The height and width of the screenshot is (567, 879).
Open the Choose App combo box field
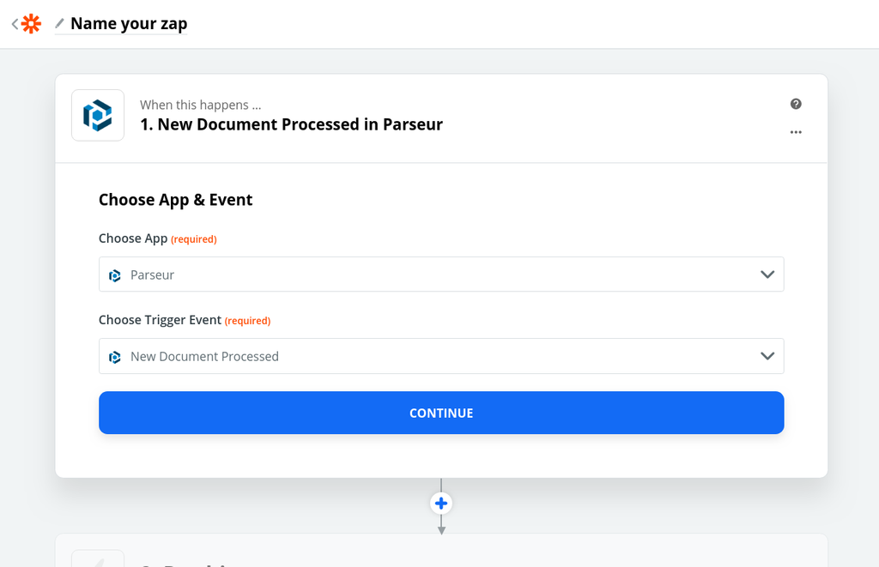pyautogui.click(x=429, y=274)
